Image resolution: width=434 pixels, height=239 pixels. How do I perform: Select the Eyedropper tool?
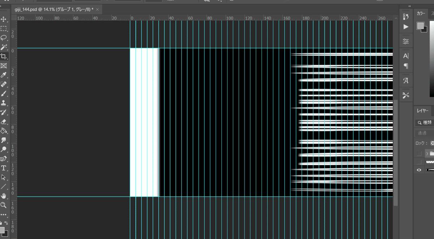(x=4, y=75)
